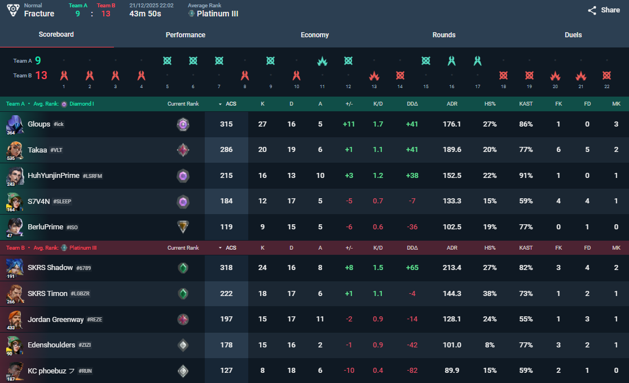
Task: Click KC phoebuz agent avatar
Action: [x=14, y=371]
